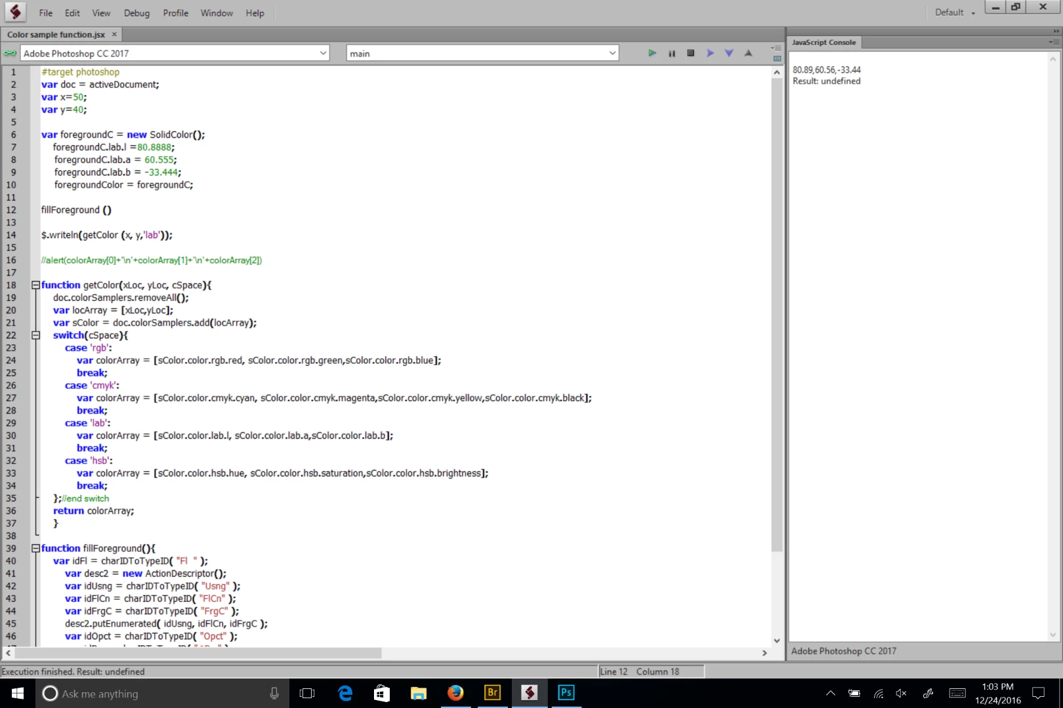Screen dimensions: 1063x708
Task: Click the 'Execution finished' status bar message
Action: point(73,671)
